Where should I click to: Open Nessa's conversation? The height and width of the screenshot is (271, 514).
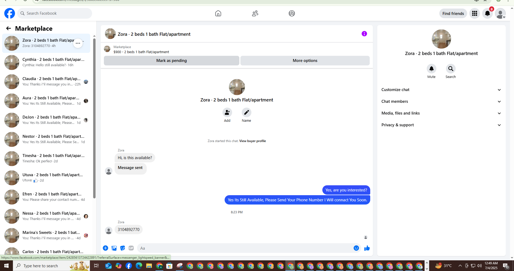[x=46, y=216]
